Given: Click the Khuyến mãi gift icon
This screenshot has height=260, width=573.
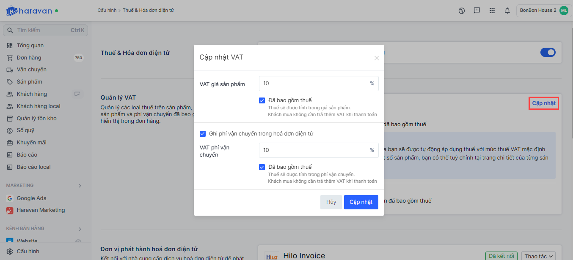Looking at the screenshot, I should pos(10,143).
